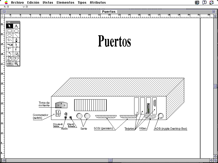Select the arrow pointer tool

pos(10,26)
